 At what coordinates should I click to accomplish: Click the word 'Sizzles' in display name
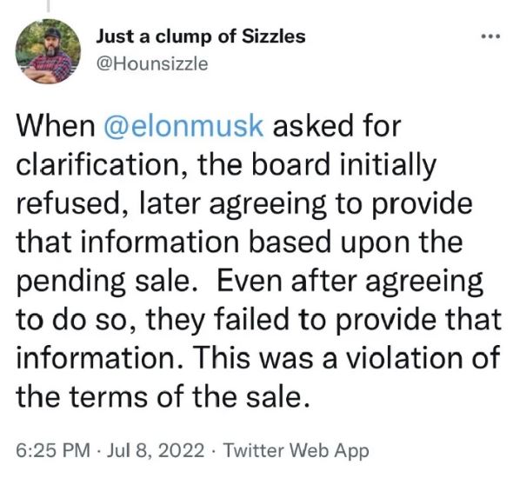click(x=274, y=36)
